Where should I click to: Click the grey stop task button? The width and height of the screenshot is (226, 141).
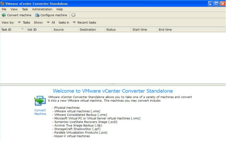(73, 15)
